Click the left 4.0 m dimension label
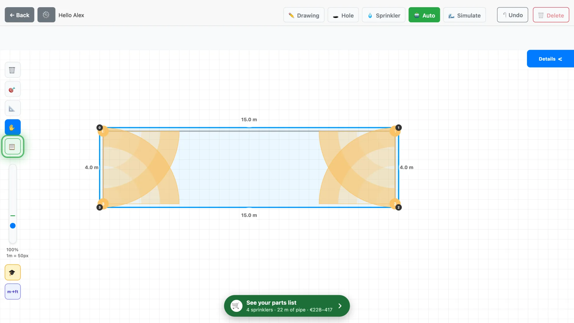 click(92, 167)
